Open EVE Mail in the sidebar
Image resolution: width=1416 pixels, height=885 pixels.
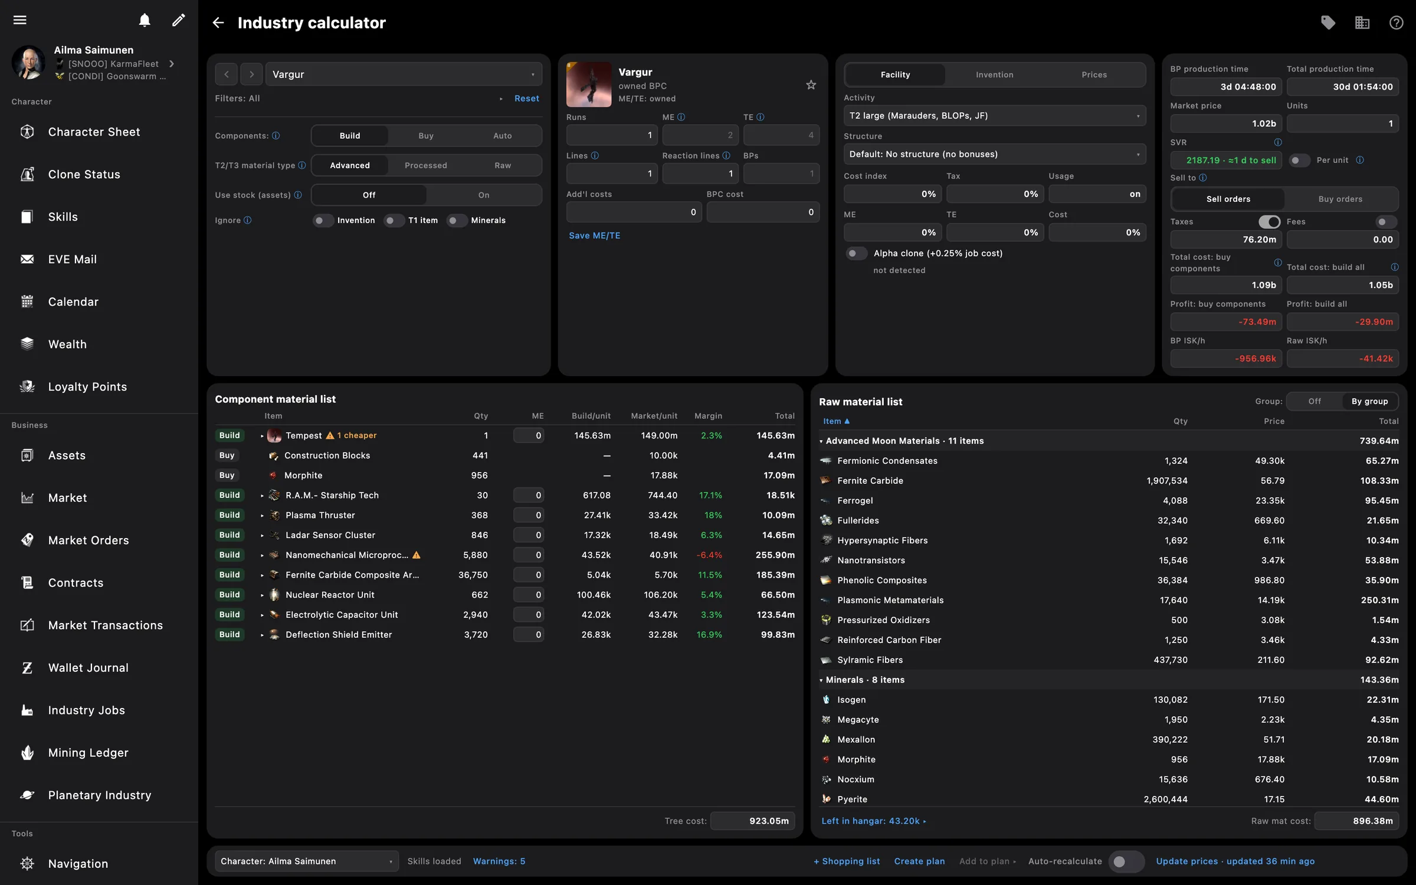[99, 260]
